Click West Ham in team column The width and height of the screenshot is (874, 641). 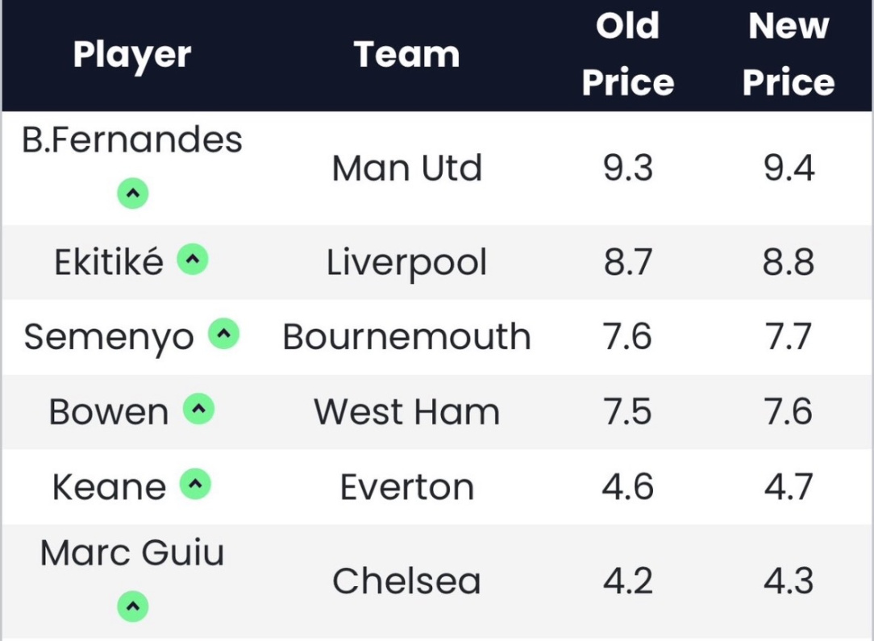[406, 412]
